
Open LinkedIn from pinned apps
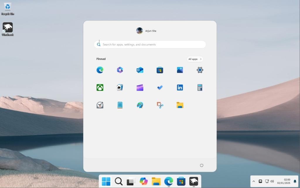click(x=180, y=87)
